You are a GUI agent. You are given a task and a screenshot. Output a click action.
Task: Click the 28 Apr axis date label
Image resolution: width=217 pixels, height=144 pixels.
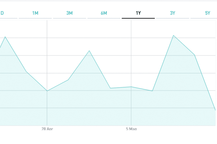coord(47,129)
